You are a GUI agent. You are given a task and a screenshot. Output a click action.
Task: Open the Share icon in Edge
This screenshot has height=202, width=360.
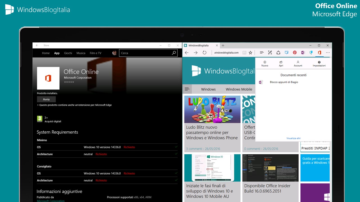278,52
